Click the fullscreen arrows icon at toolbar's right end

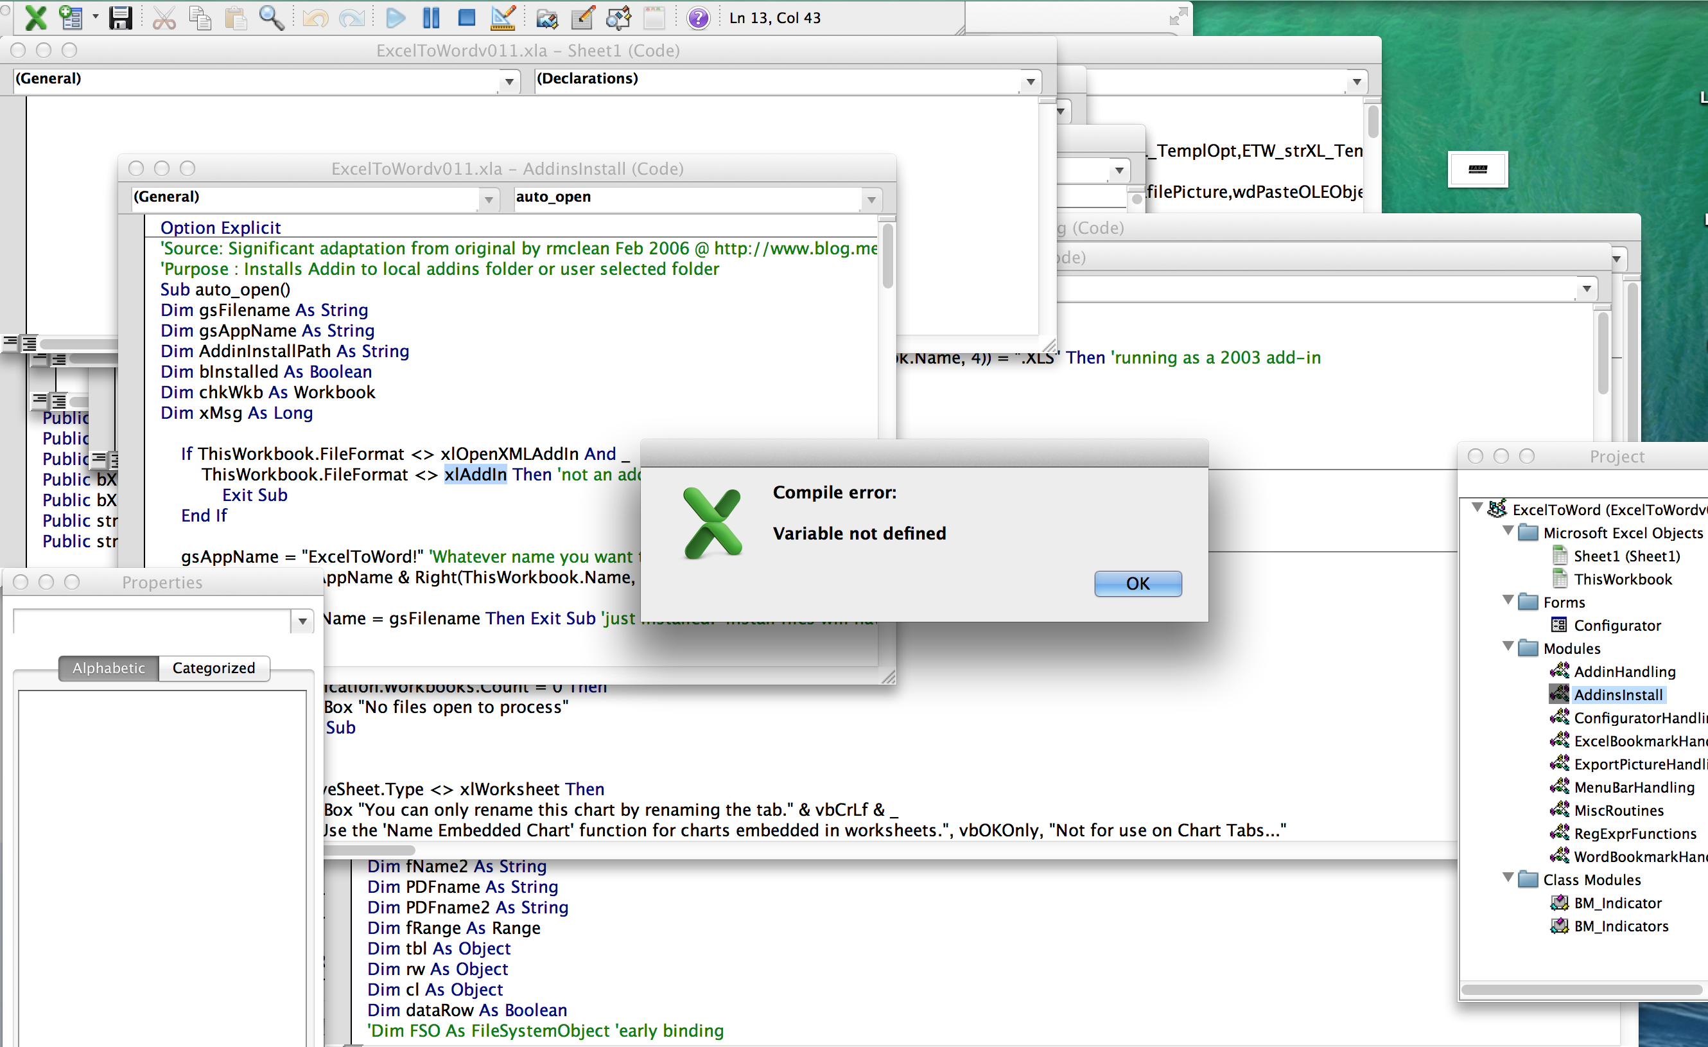pos(1178,17)
